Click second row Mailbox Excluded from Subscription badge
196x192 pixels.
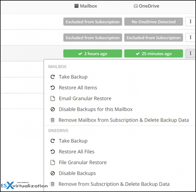pyautogui.click(x=93, y=37)
